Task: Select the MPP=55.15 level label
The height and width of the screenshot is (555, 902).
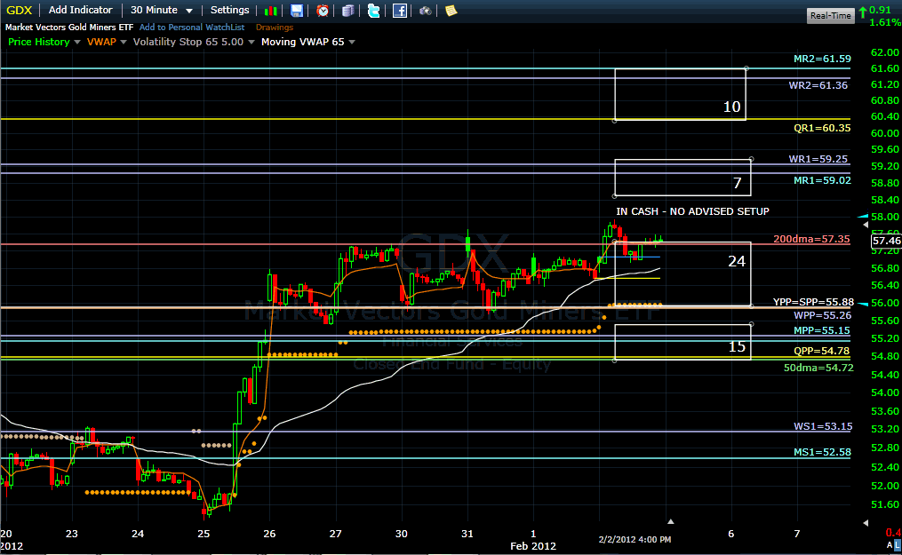Action: [x=821, y=330]
